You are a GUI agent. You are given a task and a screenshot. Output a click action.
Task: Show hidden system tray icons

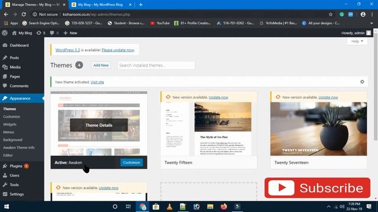[x=328, y=207]
